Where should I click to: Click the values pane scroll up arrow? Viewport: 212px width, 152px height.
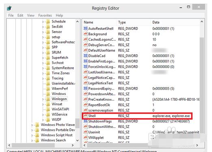pyautogui.click(x=202, y=22)
